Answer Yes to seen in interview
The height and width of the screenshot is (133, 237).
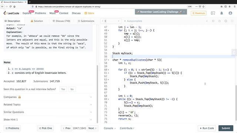[x=63, y=89]
